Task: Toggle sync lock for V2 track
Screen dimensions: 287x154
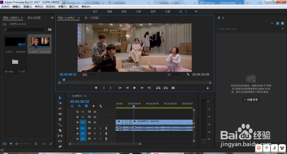Action: tap(89, 117)
